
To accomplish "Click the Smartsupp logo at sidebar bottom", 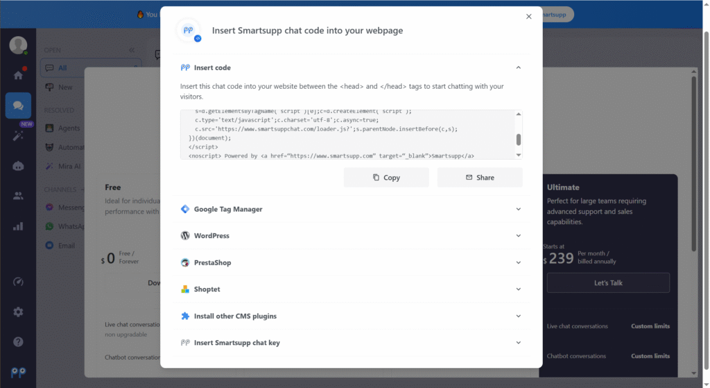I will click(18, 372).
